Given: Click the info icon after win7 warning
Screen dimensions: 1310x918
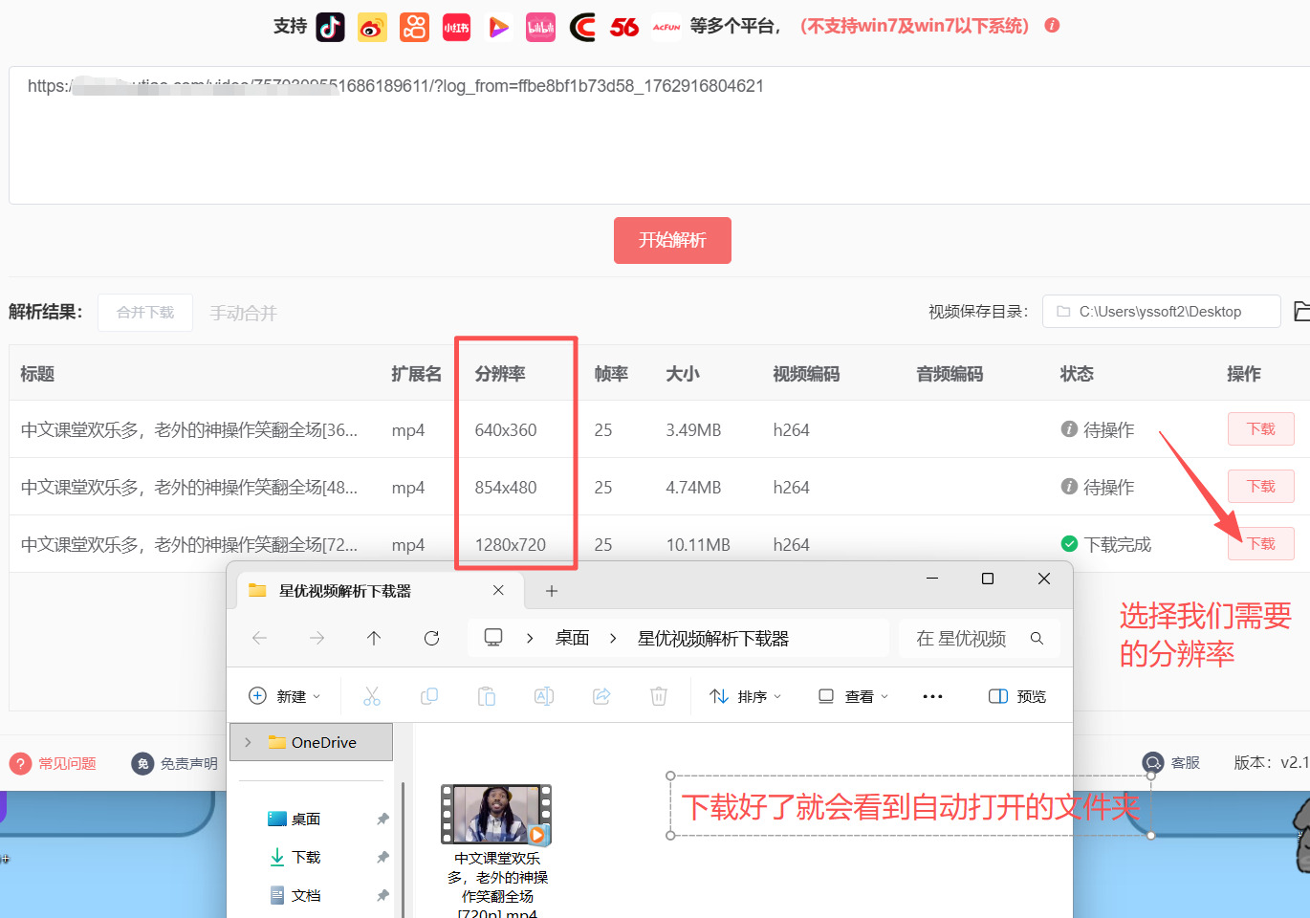Looking at the screenshot, I should point(1052,26).
